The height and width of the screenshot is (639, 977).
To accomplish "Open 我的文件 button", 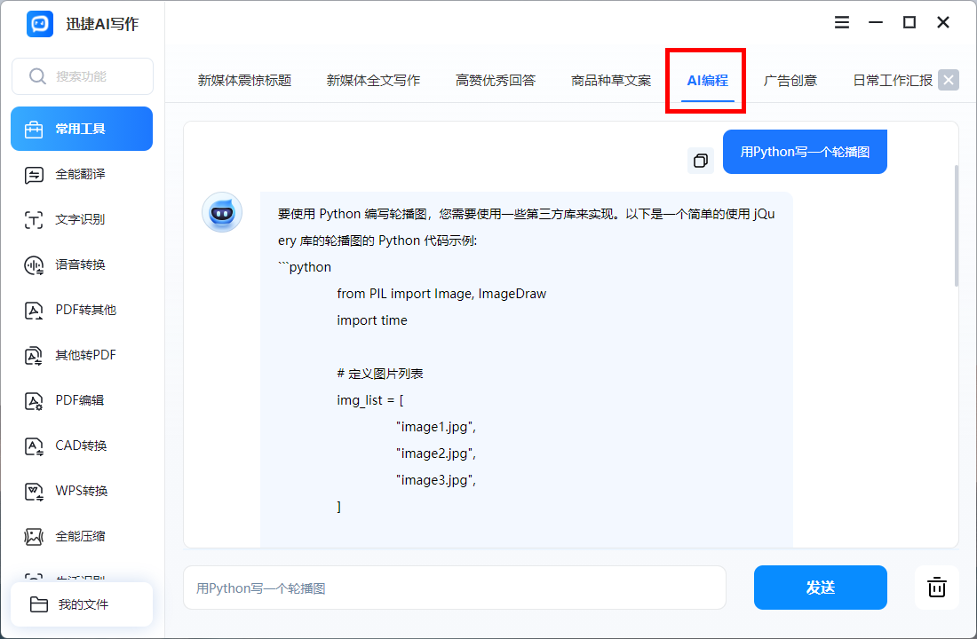I will point(82,604).
